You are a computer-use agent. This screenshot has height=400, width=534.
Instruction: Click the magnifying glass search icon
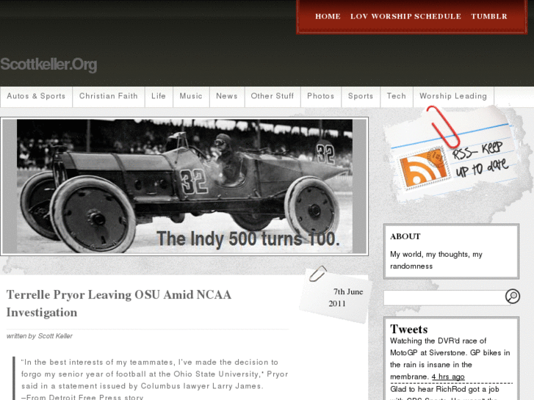click(512, 297)
